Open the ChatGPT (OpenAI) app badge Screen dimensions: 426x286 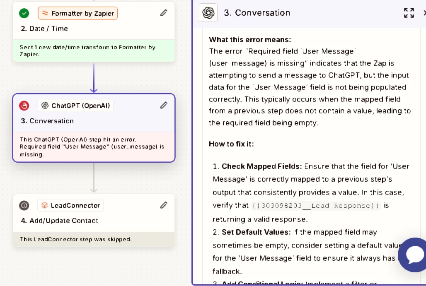(75, 106)
